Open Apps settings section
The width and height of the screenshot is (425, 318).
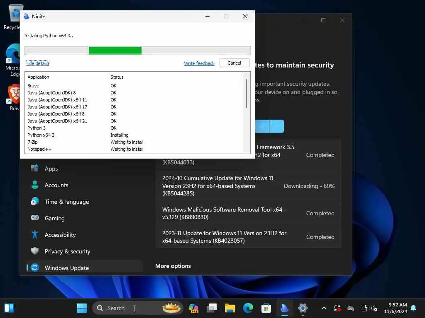tap(84, 169)
